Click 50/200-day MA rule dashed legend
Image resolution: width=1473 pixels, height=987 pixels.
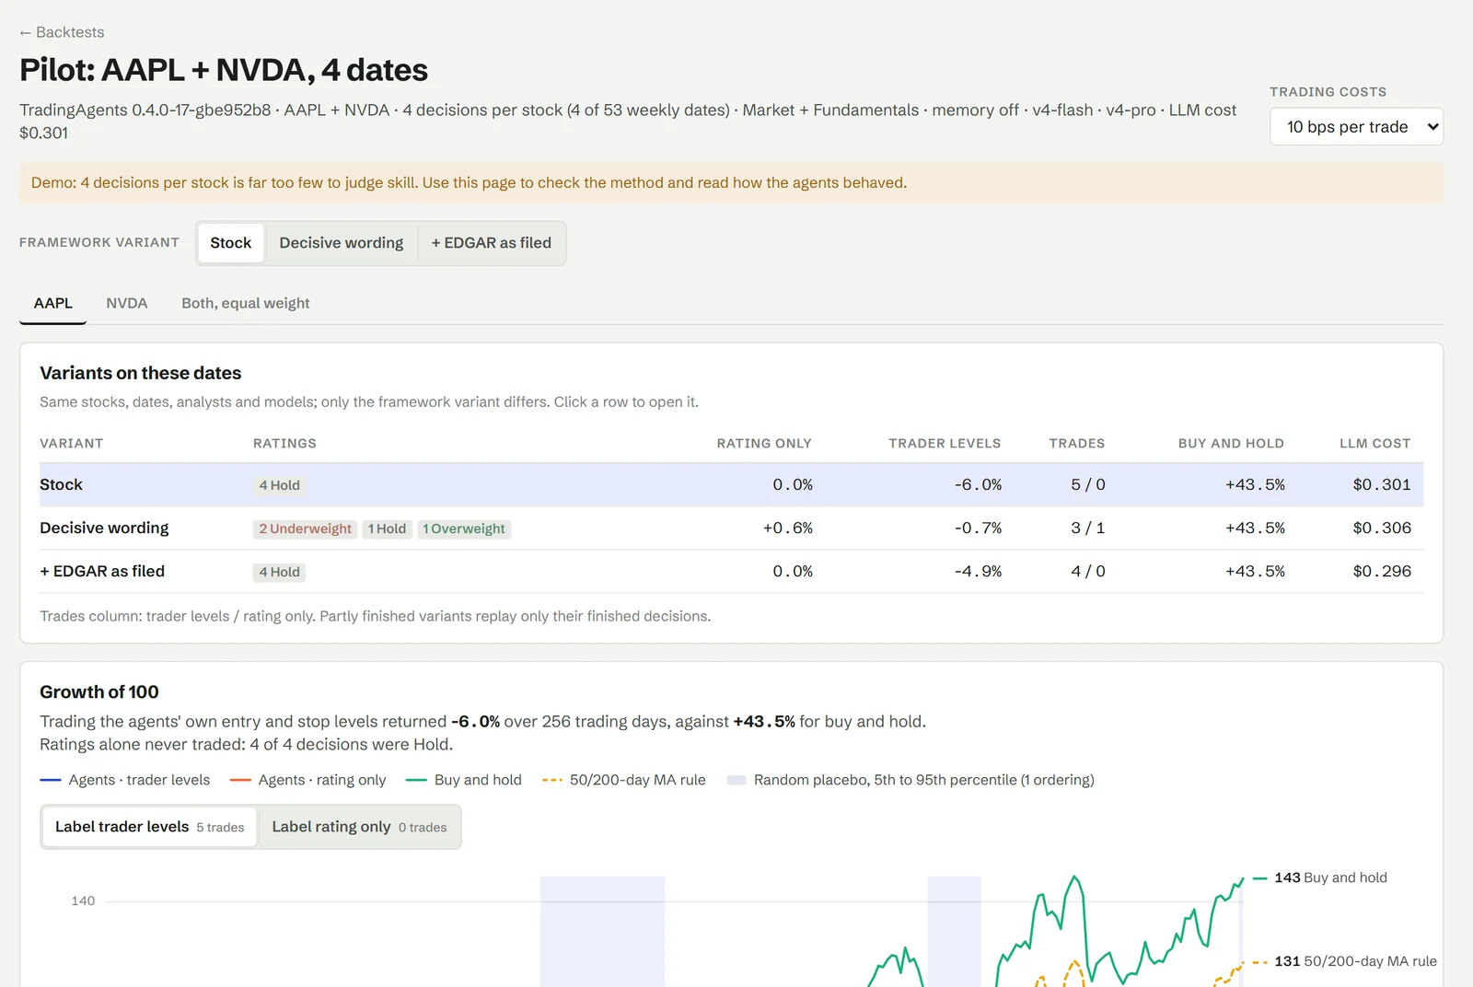click(x=552, y=780)
